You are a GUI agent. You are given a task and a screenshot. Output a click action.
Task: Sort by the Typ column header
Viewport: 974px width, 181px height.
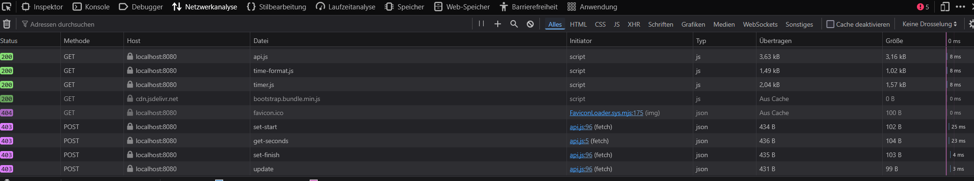tap(725, 41)
